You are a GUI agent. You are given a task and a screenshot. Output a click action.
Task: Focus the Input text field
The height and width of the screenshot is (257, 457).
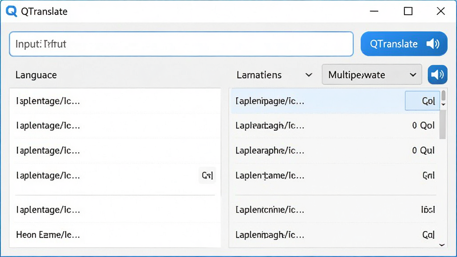click(x=181, y=44)
